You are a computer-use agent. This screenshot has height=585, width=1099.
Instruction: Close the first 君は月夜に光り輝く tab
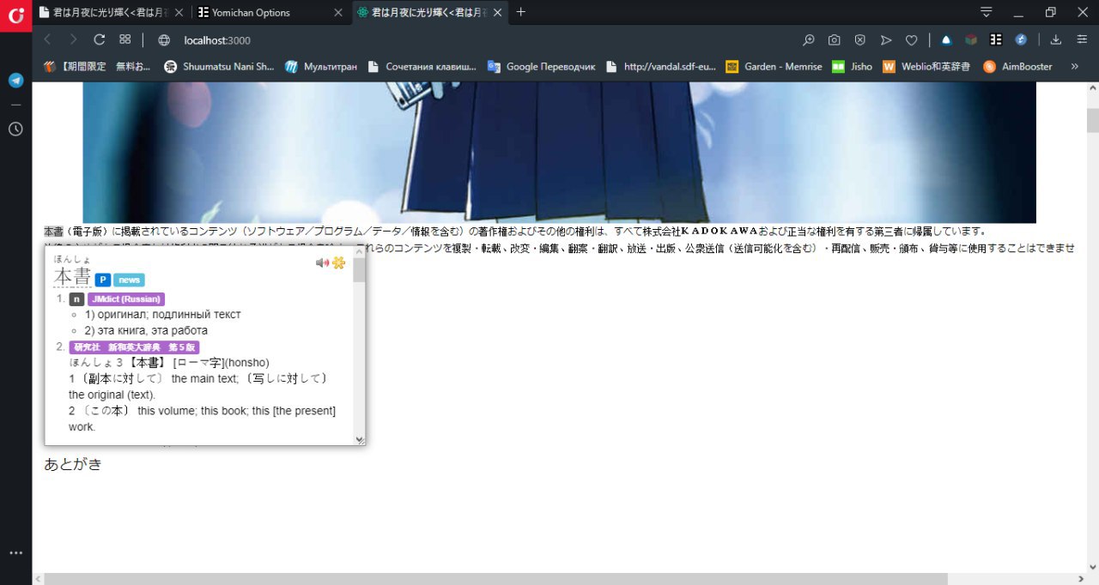(179, 13)
